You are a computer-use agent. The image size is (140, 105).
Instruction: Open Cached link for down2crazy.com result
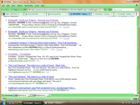tap(59, 50)
